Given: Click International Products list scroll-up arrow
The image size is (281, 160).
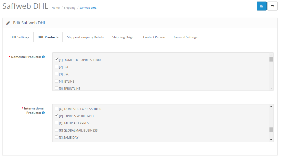Looking at the screenshot, I should [271, 106].
